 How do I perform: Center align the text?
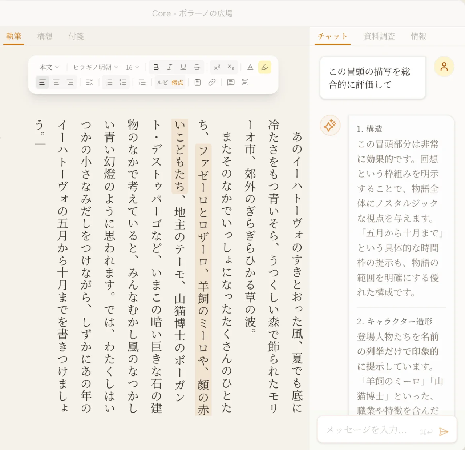click(56, 82)
